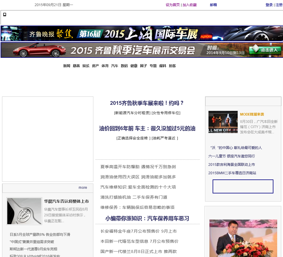Screen dimensions: 283x257
Task: Click the more link in the left panel
Action: 83,187
